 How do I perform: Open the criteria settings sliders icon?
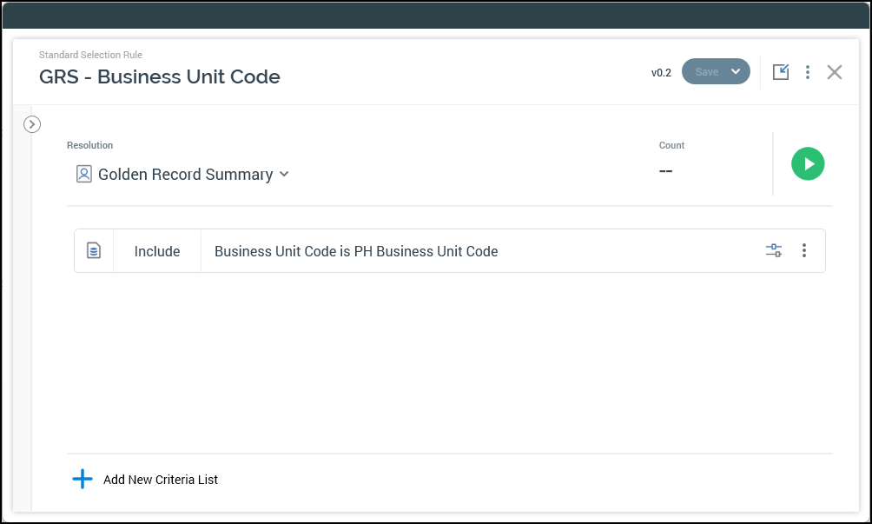click(774, 251)
